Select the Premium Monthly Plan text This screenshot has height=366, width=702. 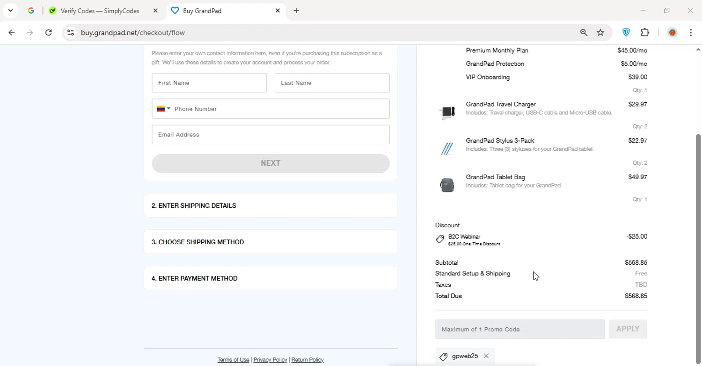pos(497,50)
